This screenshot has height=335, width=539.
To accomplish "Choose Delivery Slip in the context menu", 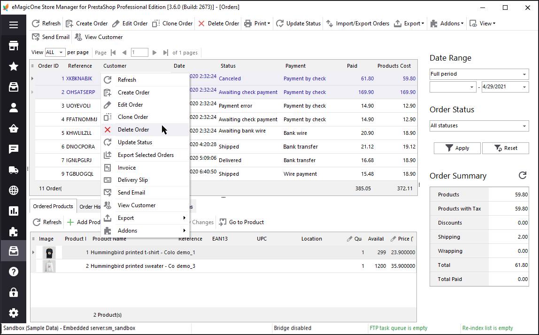I will click(x=145, y=180).
